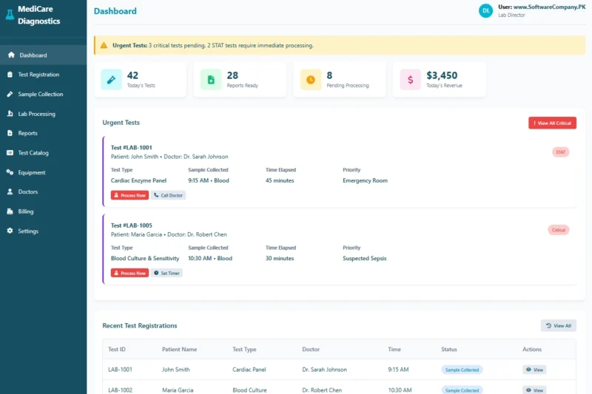Navigate to Billing section
The image size is (592, 394).
pos(26,211)
